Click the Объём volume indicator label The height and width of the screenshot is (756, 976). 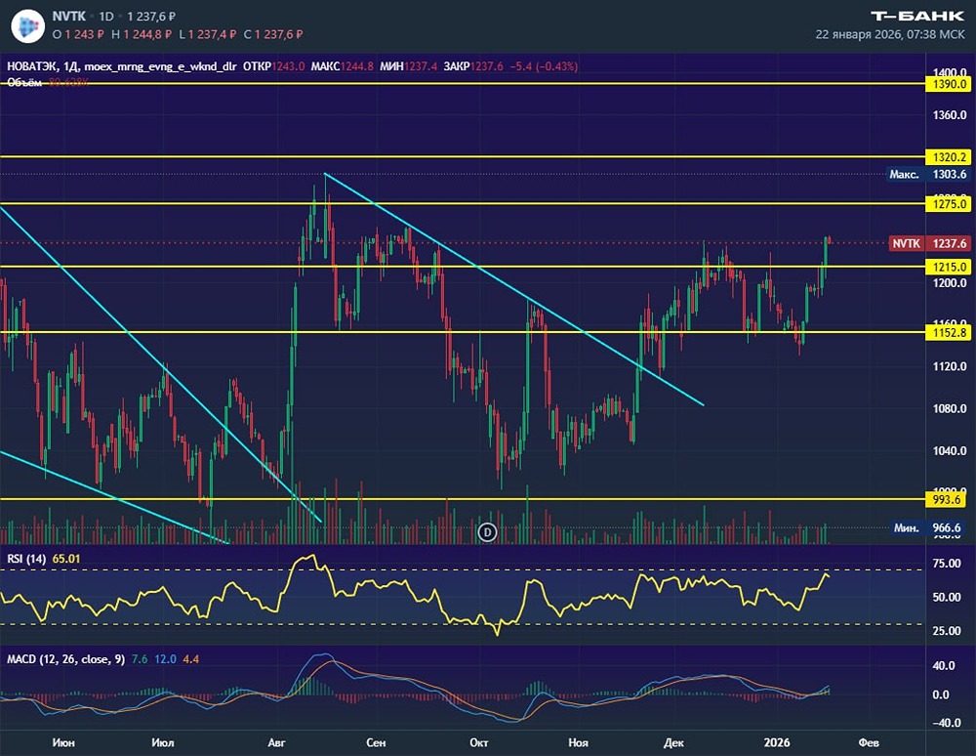(24, 82)
